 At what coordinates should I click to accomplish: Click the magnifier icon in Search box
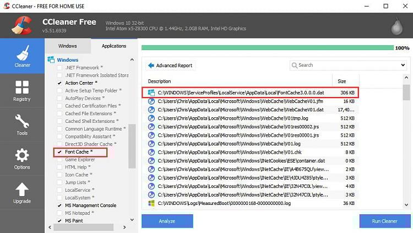point(295,65)
